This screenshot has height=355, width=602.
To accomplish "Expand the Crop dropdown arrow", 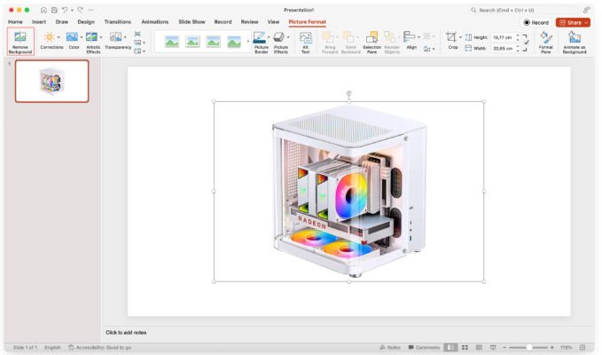I will pyautogui.click(x=460, y=37).
